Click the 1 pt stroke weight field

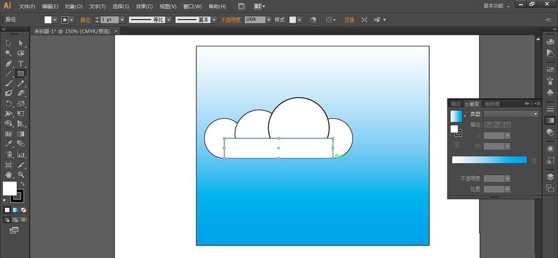tap(109, 20)
